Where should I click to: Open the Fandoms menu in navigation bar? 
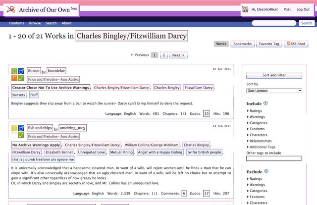pyautogui.click(x=16, y=23)
